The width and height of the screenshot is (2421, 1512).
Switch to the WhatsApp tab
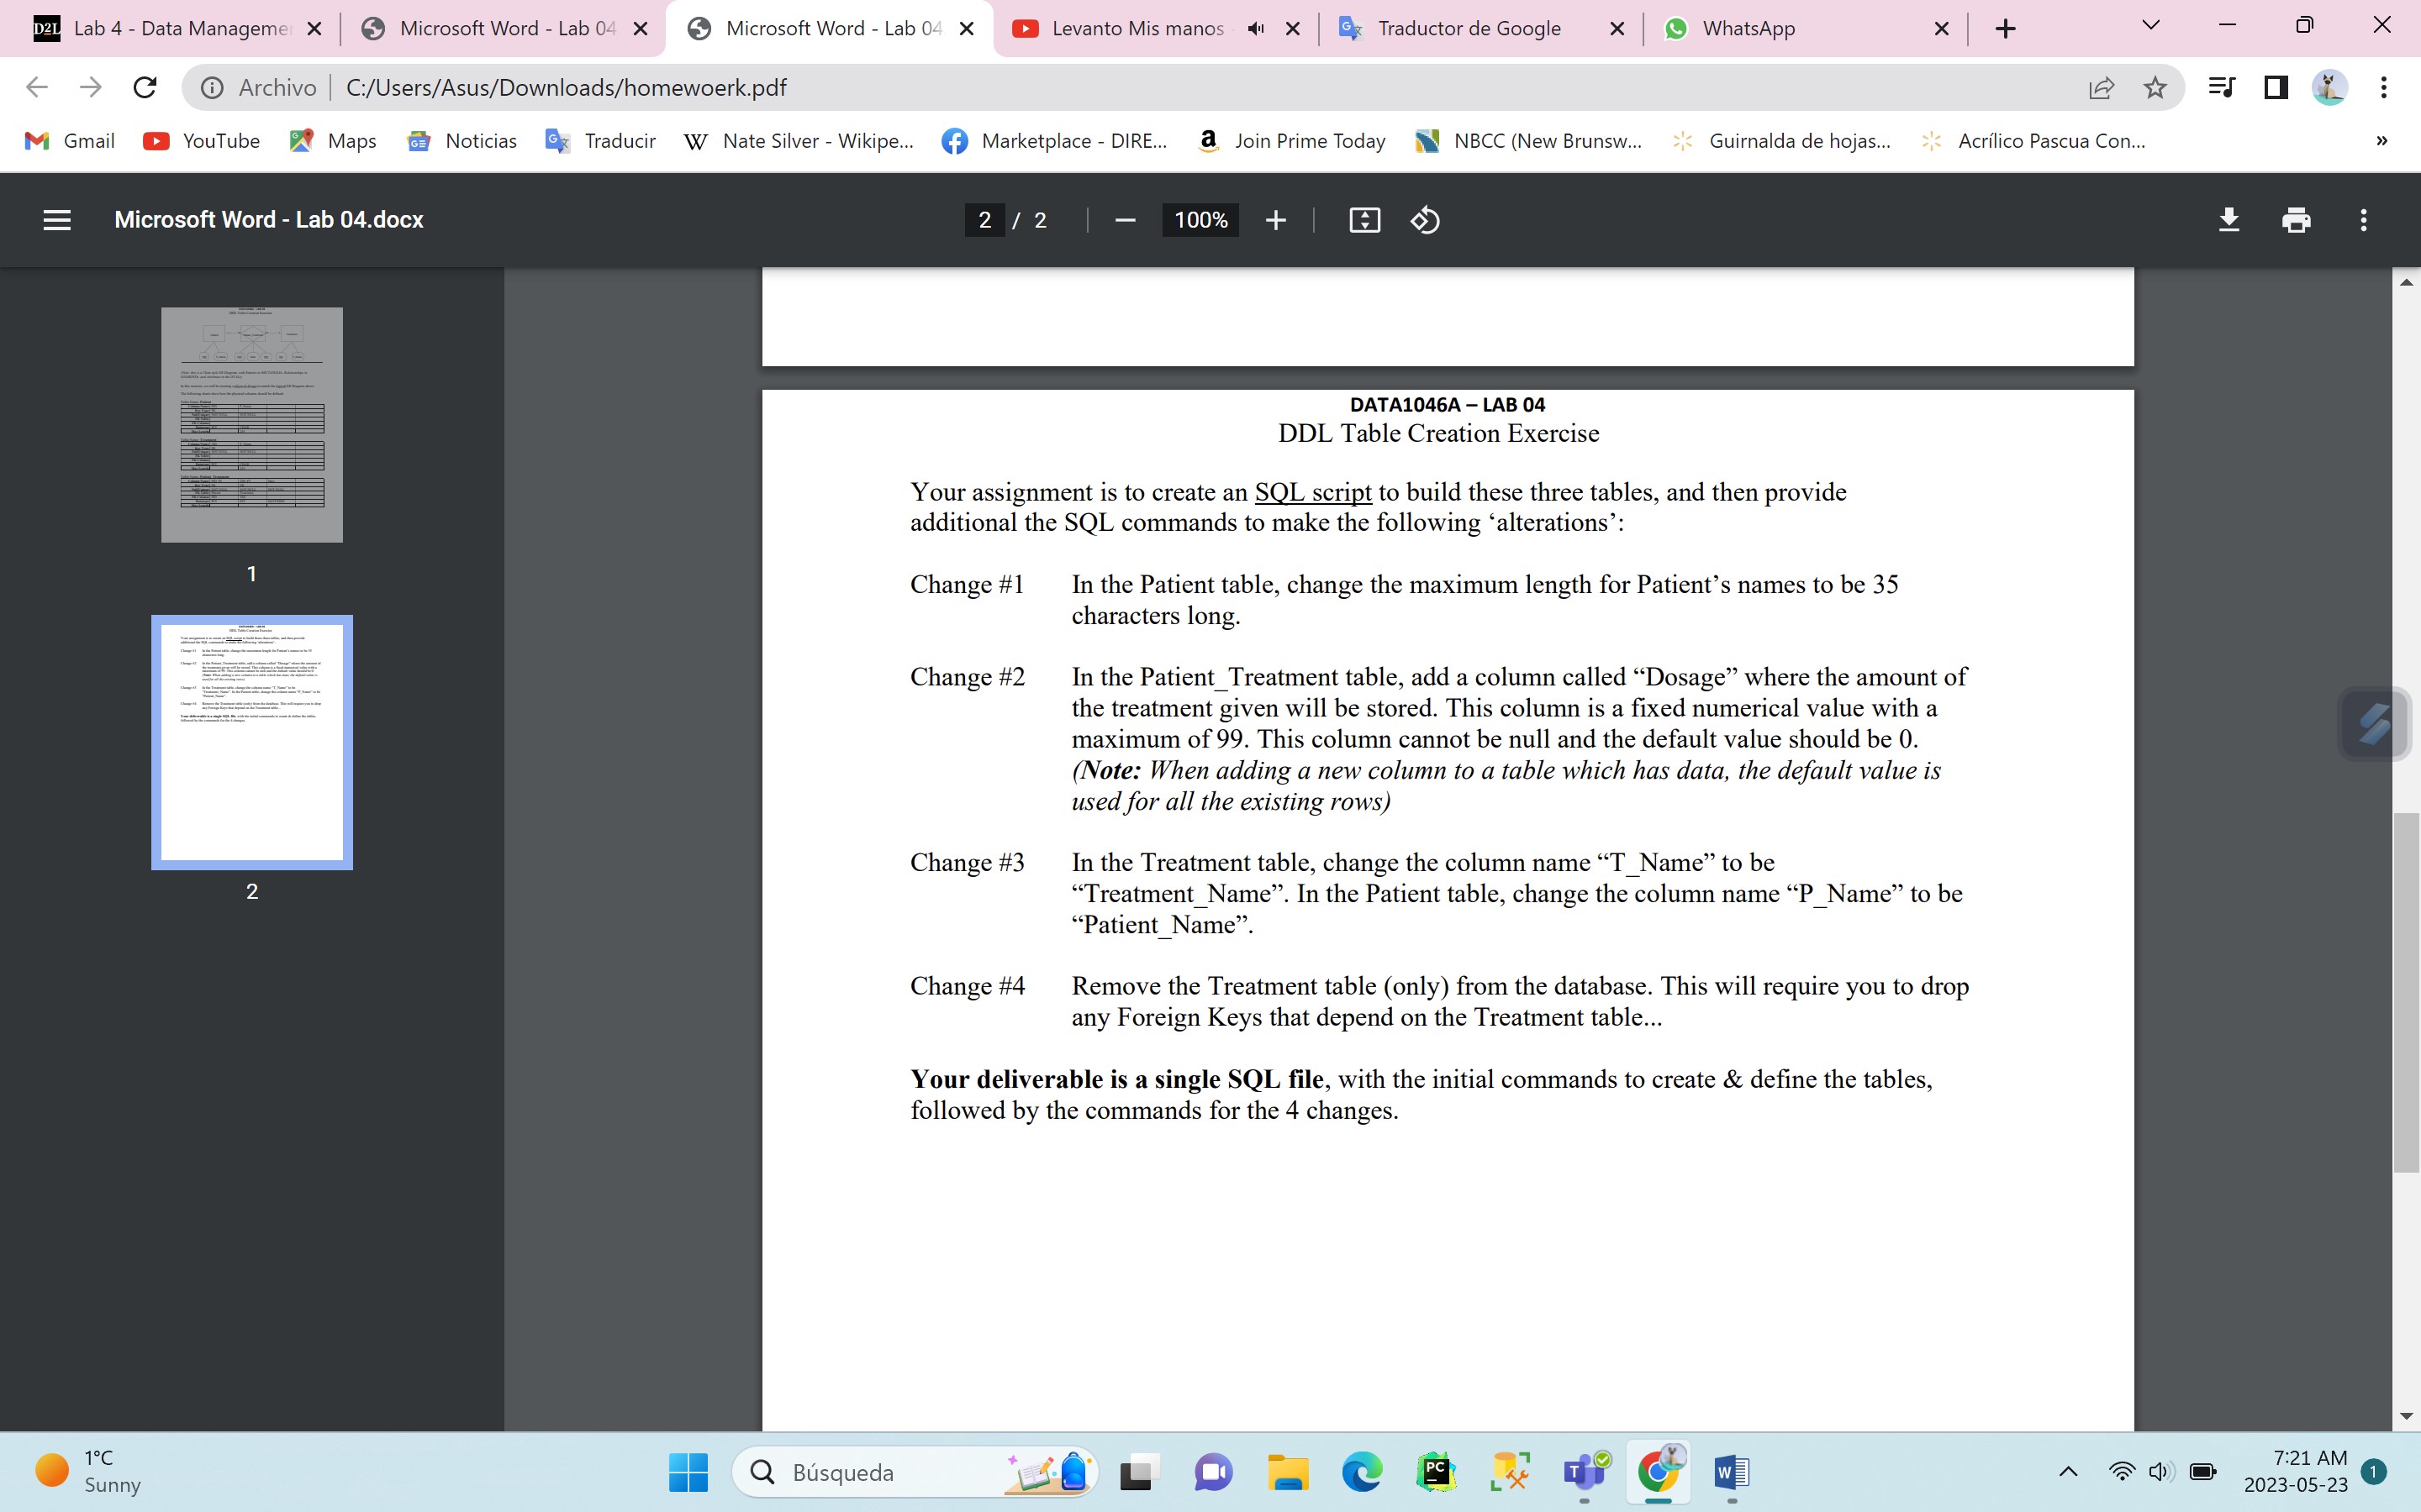tap(1748, 29)
